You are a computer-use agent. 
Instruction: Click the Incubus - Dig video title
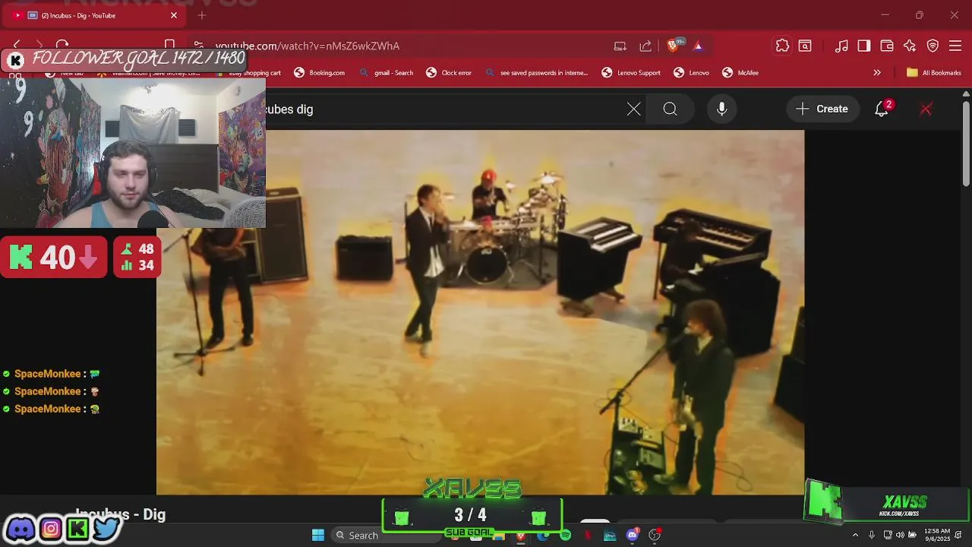[120, 514]
